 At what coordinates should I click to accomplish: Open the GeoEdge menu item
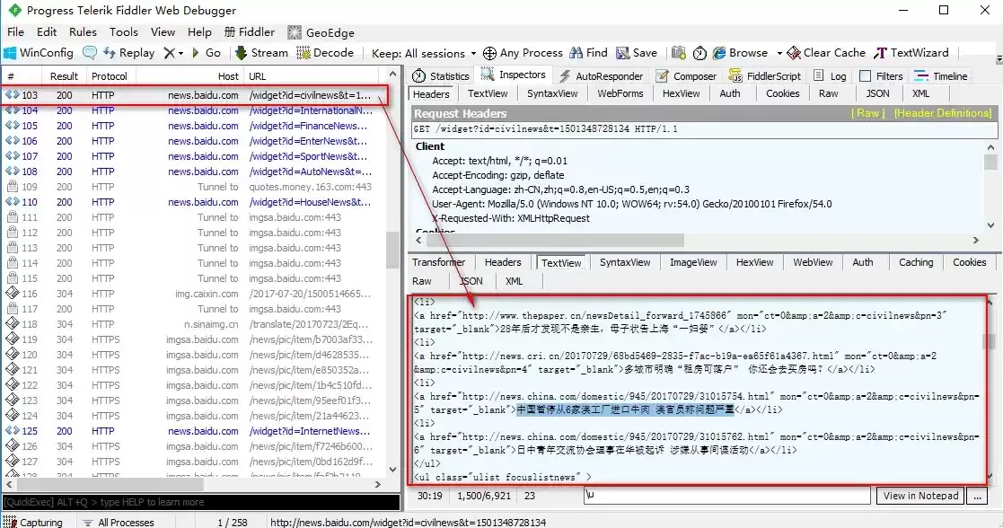[321, 32]
